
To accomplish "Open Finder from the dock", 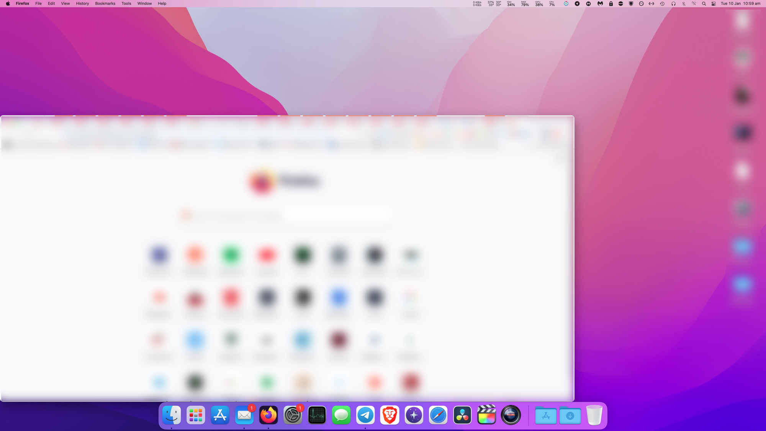I will pyautogui.click(x=171, y=415).
